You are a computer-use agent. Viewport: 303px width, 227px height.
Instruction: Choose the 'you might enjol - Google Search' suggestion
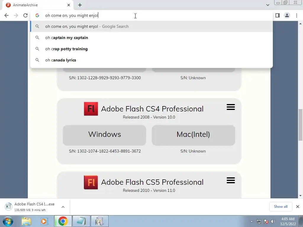151,26
